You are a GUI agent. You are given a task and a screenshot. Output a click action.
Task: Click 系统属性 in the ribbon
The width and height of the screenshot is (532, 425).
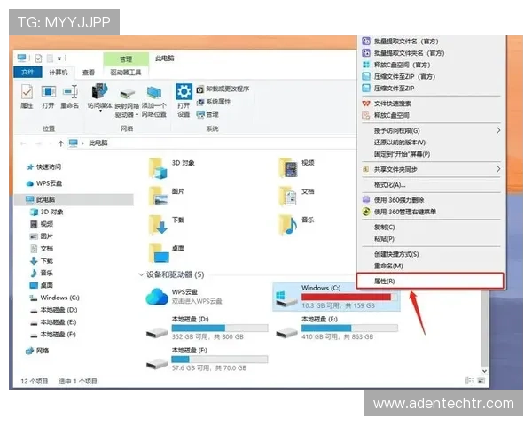219,102
